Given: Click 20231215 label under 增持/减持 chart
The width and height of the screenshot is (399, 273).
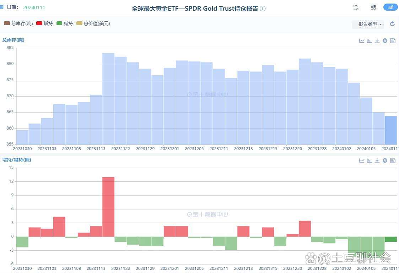Looking at the screenshot, I should [x=268, y=268].
